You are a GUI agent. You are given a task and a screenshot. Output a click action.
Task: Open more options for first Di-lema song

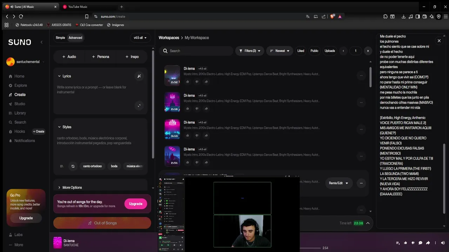coord(361,76)
